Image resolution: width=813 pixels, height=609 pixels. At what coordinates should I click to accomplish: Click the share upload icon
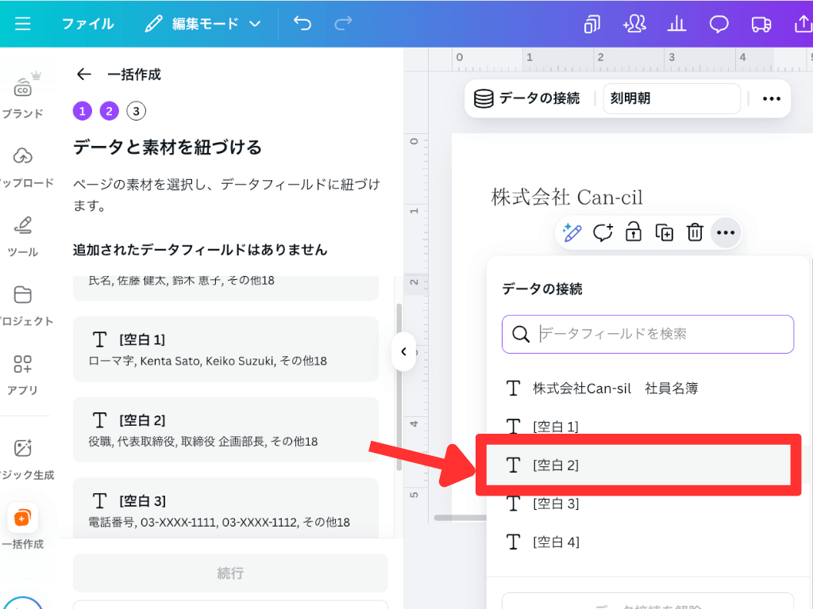(803, 24)
